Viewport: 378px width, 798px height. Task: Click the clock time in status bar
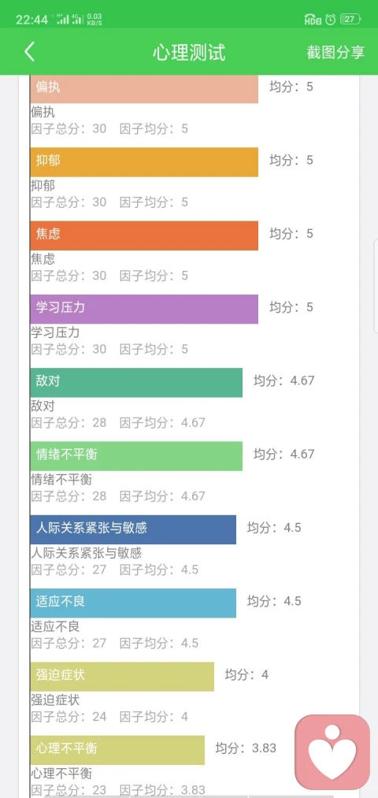click(x=31, y=20)
